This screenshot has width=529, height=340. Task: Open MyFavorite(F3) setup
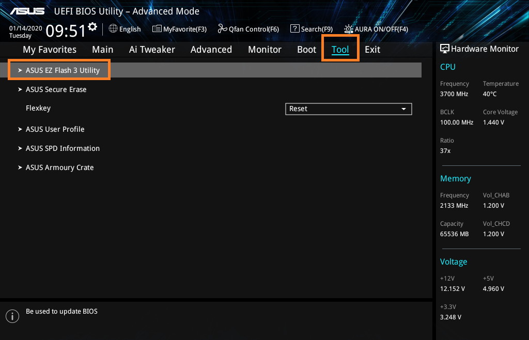pos(185,29)
